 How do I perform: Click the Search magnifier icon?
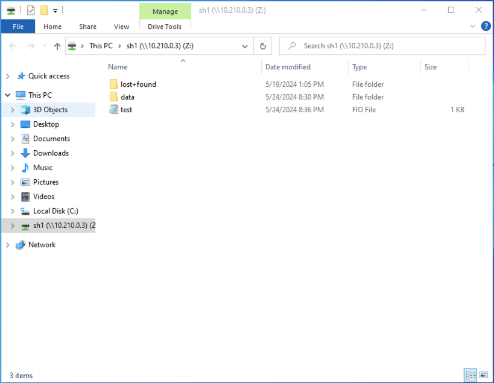point(291,46)
